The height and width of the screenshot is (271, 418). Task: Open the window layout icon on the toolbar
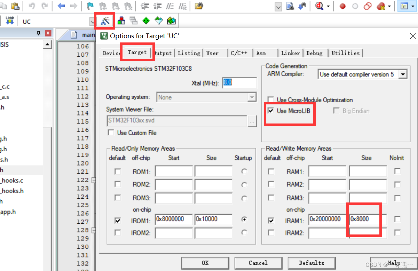[404, 6]
